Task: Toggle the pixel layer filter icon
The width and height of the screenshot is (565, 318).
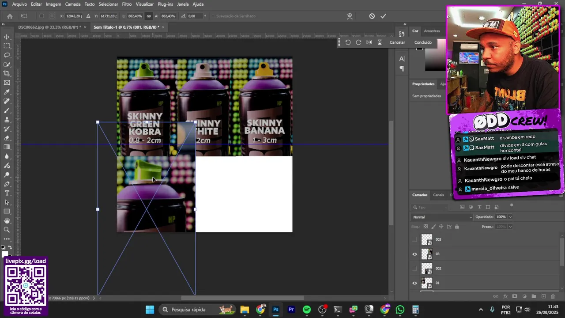Action: pyautogui.click(x=462, y=207)
